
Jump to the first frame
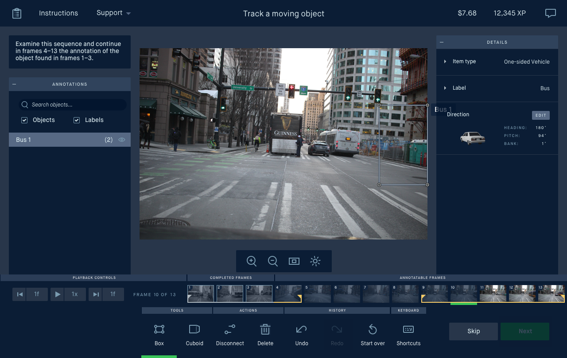19,294
